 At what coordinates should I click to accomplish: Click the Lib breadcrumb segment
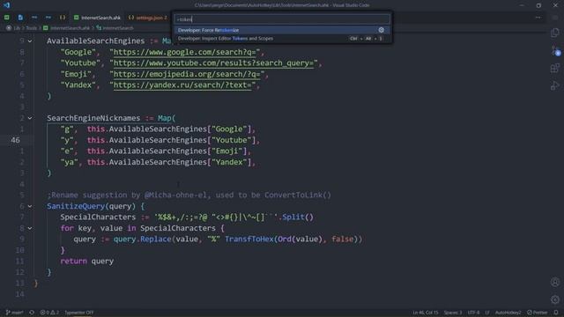[x=17, y=28]
